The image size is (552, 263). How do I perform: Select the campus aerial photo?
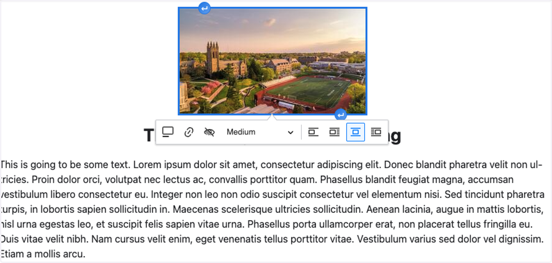pos(272,61)
